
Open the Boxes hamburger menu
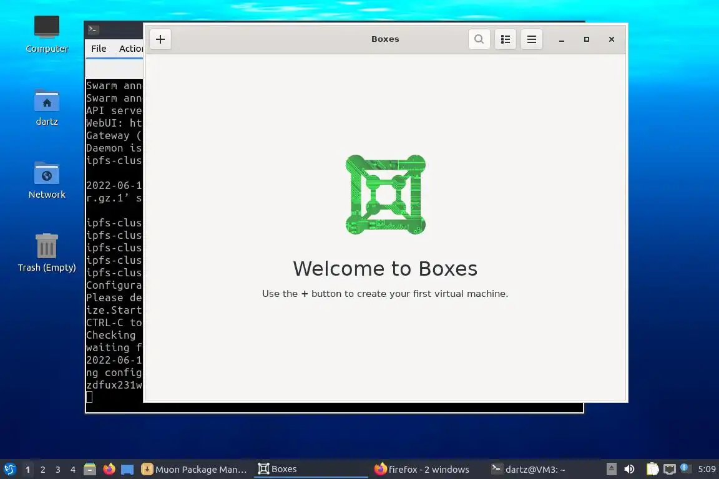[532, 39]
